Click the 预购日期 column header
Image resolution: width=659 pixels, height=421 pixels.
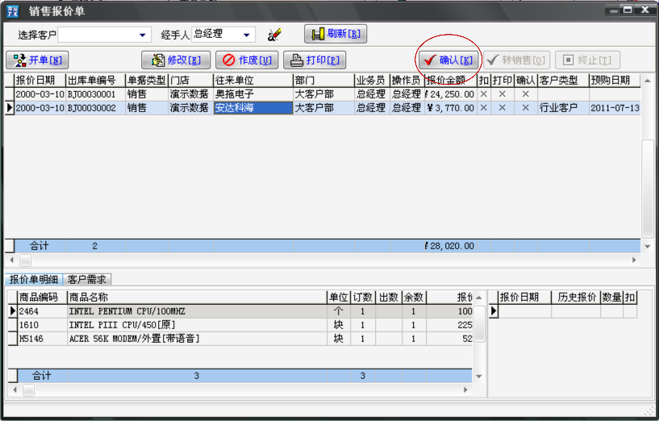[x=615, y=81]
